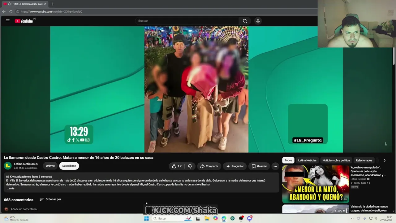
Task: Click the video title text
Action: click(79, 158)
